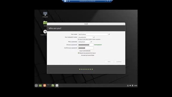This screenshot has height=97, width=172.
Task: Click the Your computer's name field
Action: tap(85, 37)
